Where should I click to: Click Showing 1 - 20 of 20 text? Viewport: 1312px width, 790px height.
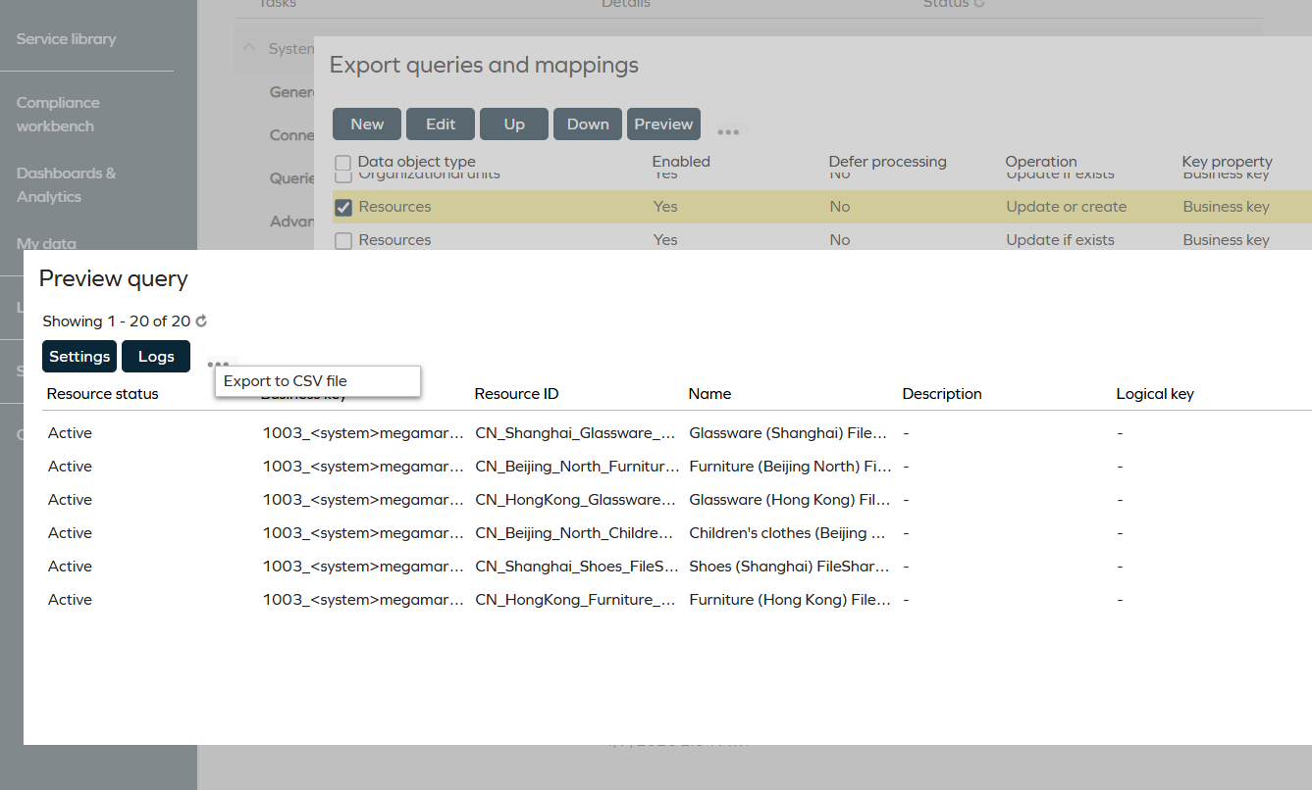click(117, 321)
